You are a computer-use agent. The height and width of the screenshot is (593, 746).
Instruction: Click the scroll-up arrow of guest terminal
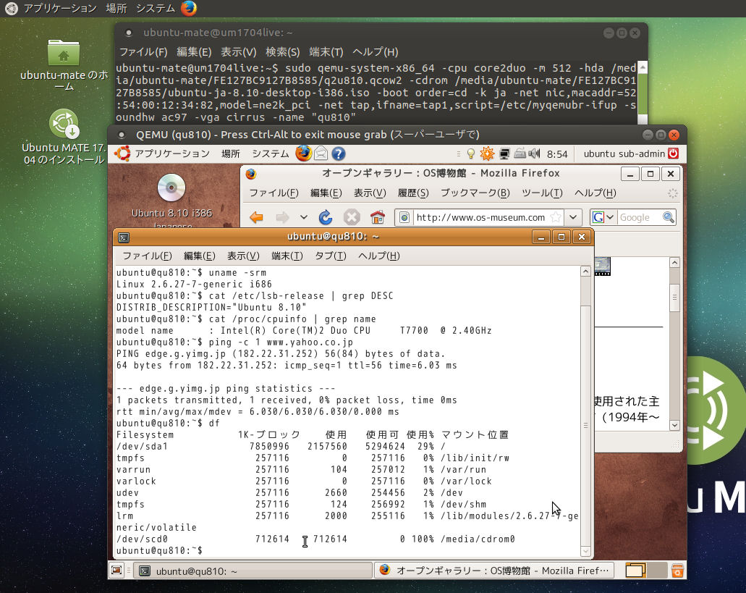tap(585, 272)
